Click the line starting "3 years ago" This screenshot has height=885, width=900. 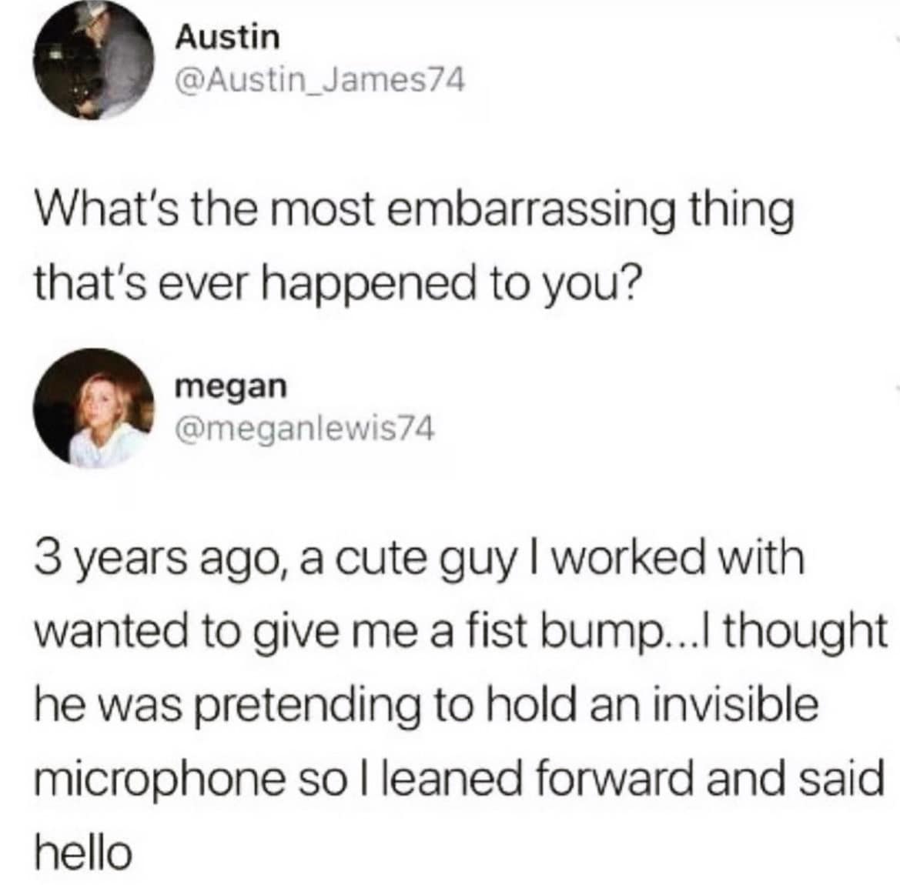[x=419, y=557]
